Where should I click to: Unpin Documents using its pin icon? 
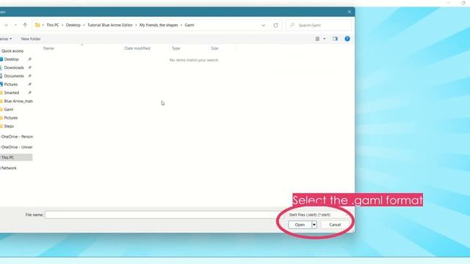click(x=29, y=76)
